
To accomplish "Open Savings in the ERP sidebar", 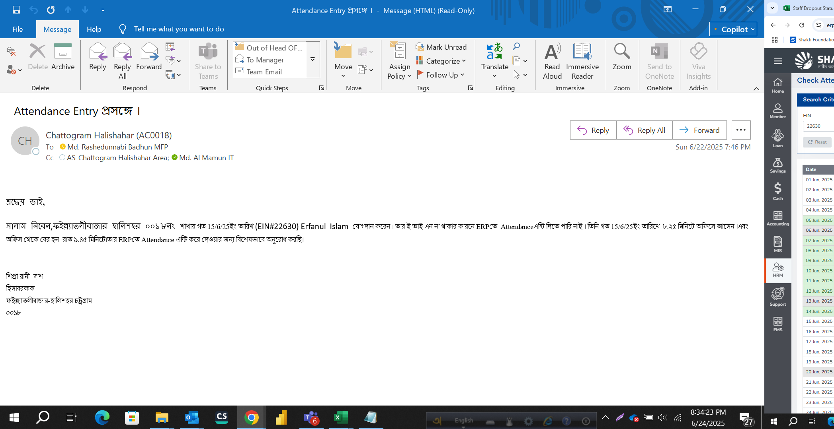I will 777,165.
